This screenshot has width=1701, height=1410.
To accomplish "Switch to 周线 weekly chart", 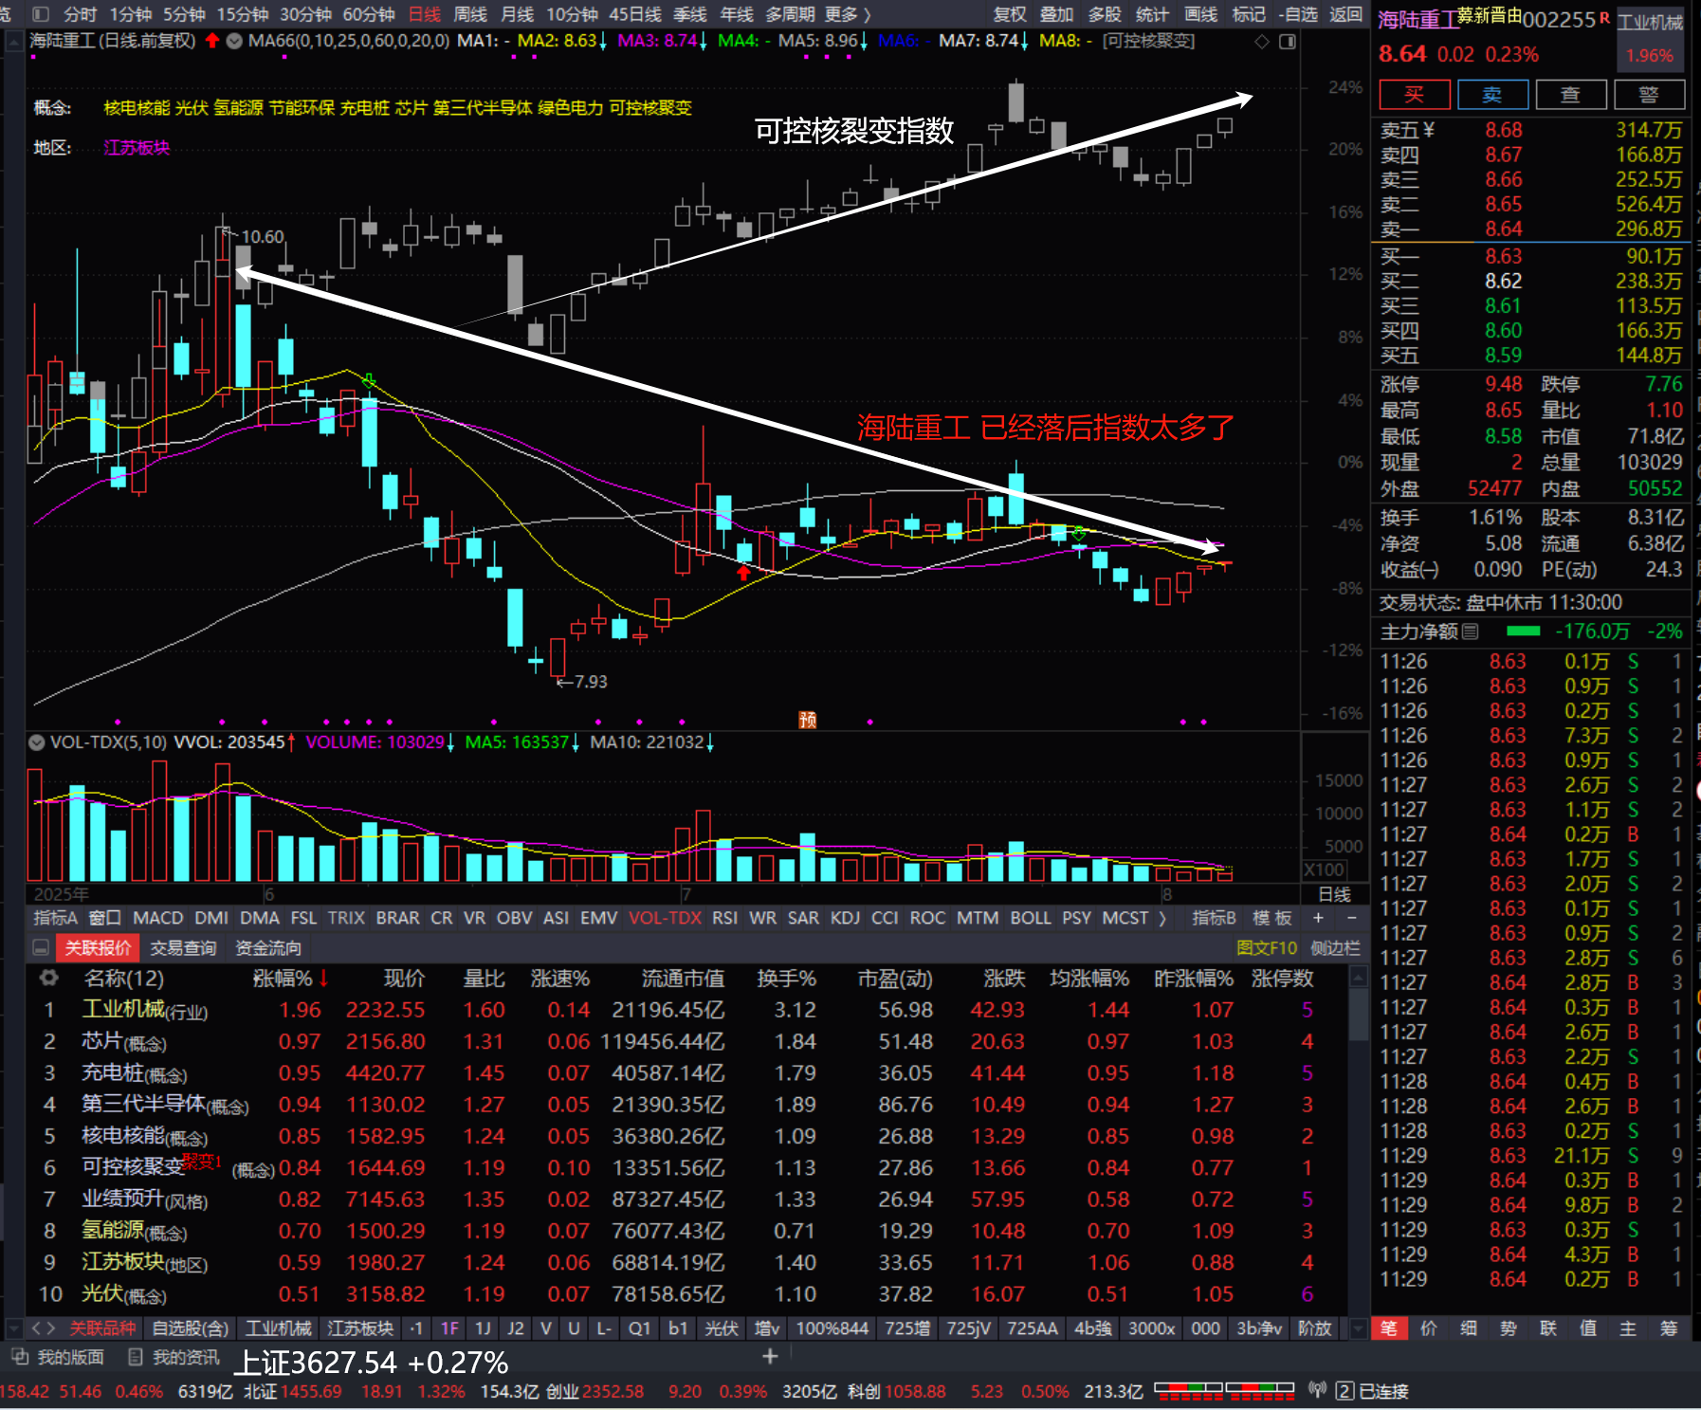I will point(470,14).
